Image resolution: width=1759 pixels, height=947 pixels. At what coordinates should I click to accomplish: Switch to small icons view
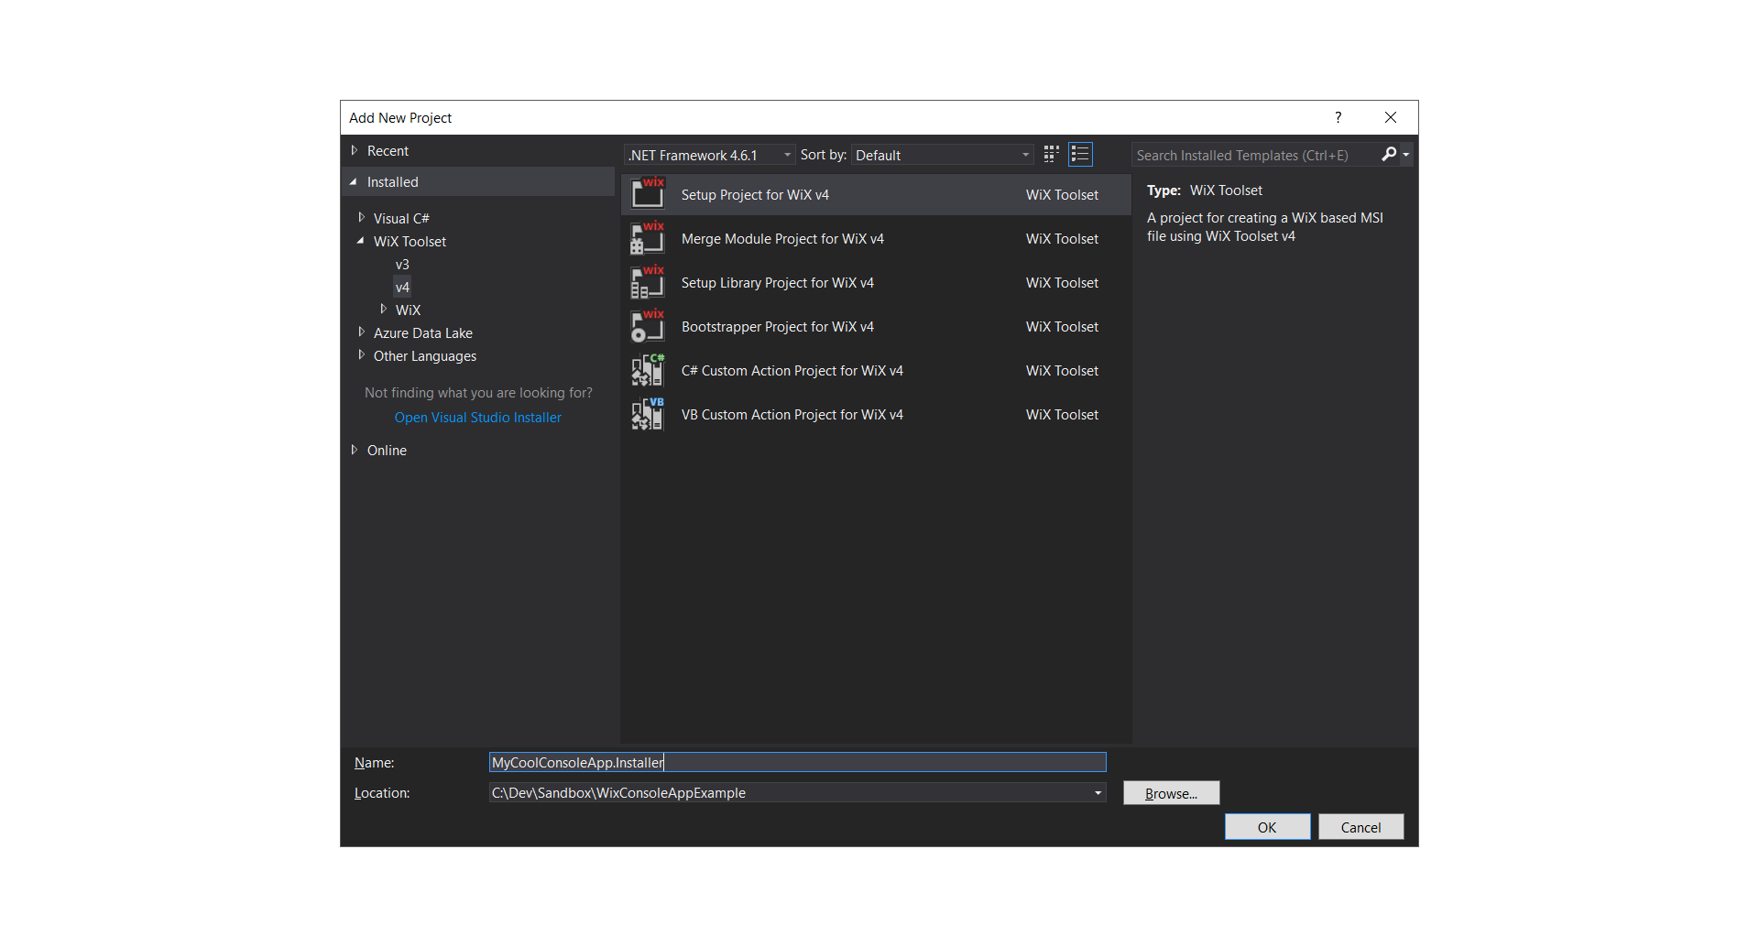click(1052, 155)
